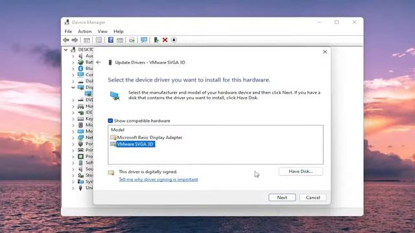Expand the 'Aud' device category chevron

point(73,56)
